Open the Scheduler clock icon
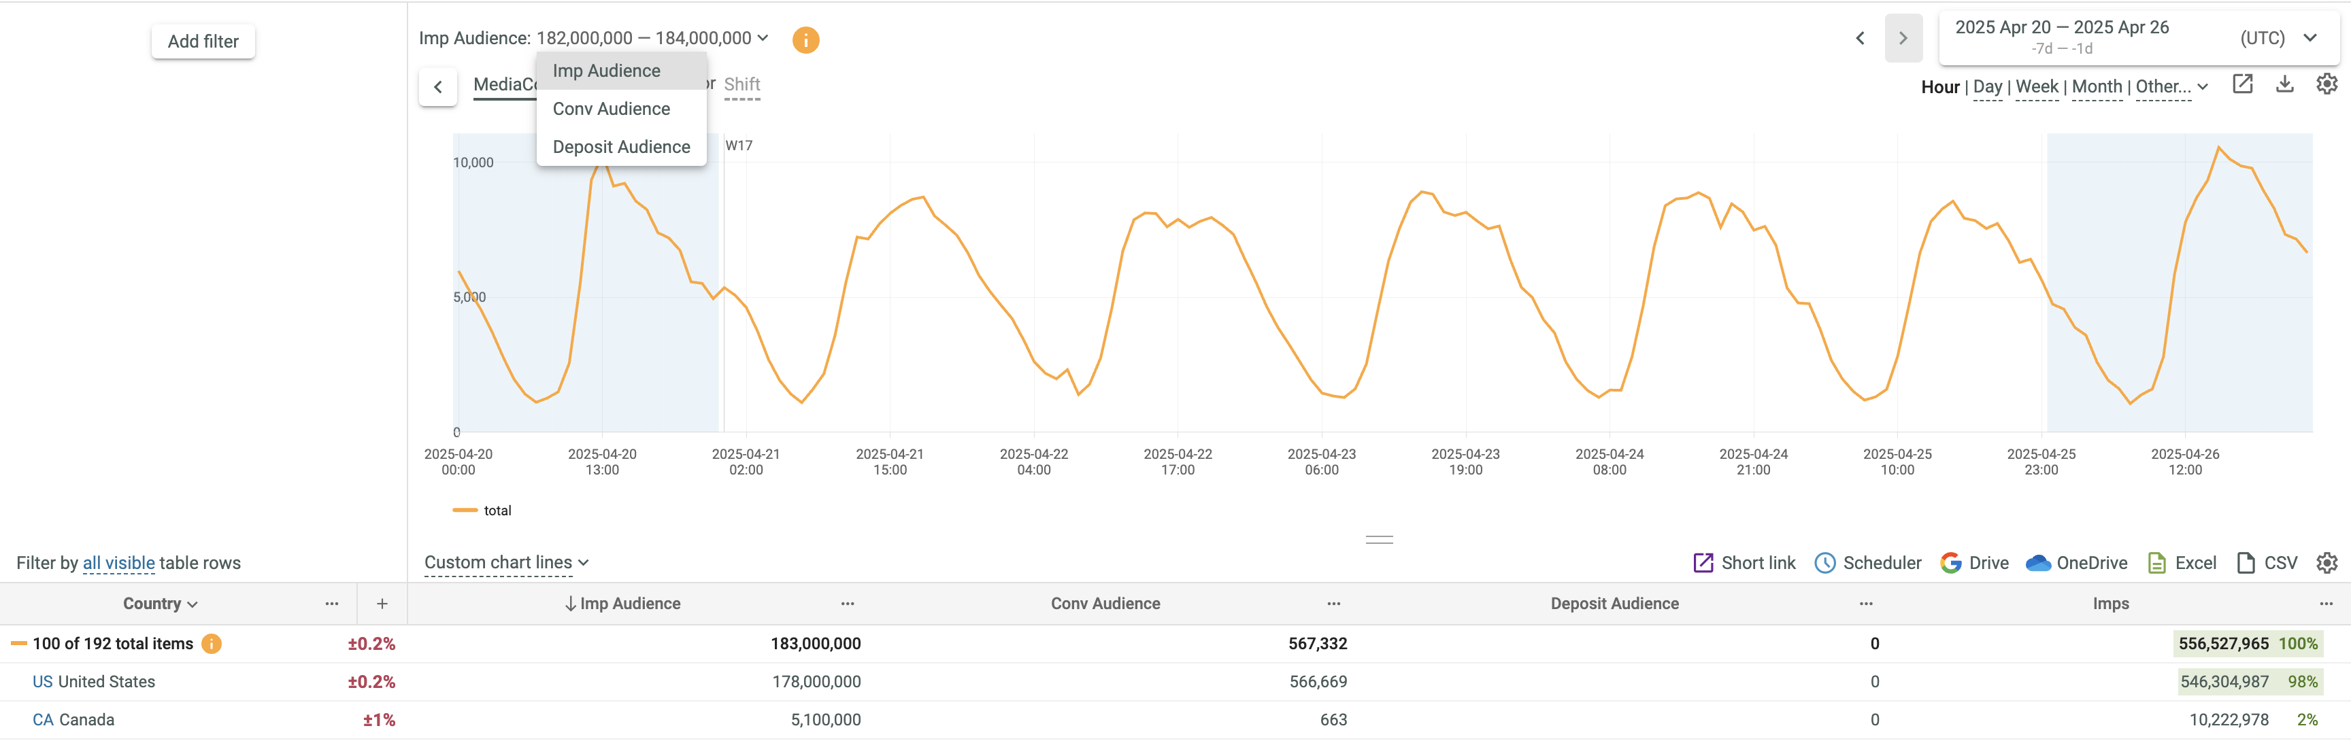Viewport: 2351px width, 741px height. tap(1824, 563)
